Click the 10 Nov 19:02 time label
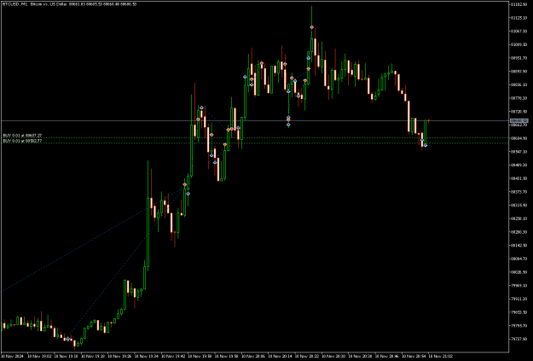 click(38, 356)
